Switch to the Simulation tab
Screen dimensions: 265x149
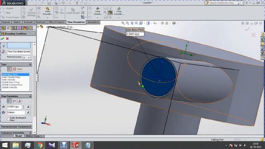click(93, 22)
